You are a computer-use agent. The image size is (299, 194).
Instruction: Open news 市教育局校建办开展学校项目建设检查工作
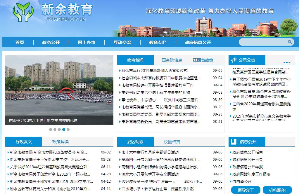158,85
